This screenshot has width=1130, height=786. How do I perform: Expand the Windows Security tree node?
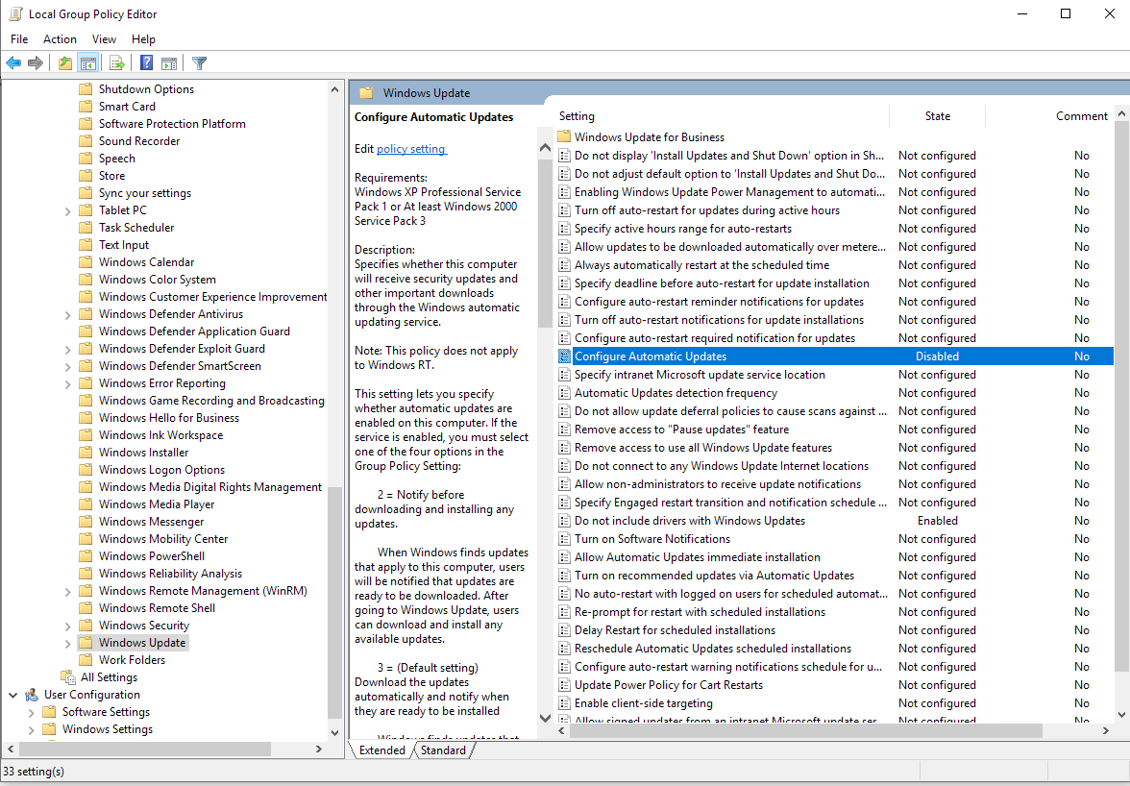tap(67, 626)
